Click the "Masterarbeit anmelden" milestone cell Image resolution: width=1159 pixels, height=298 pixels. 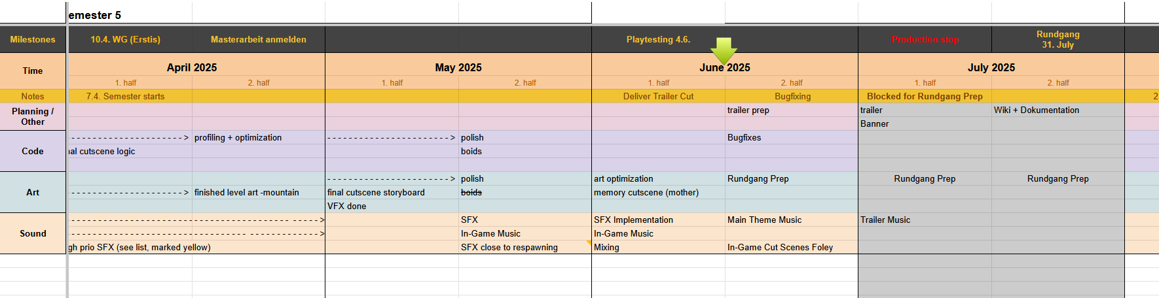point(259,40)
